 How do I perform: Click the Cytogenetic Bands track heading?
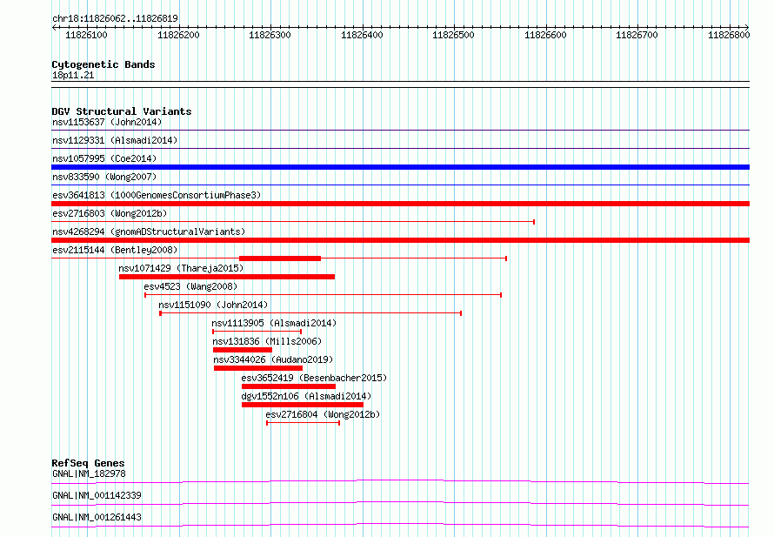coord(103,64)
